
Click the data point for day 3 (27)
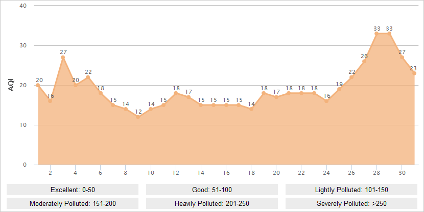63,58
